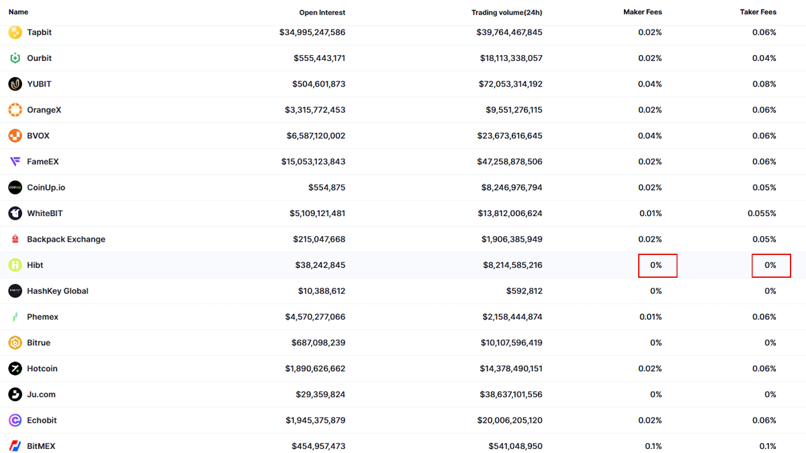Screen dimensions: 806x453
Task: Click the BVOX exchange logo icon
Action: (x=15, y=136)
